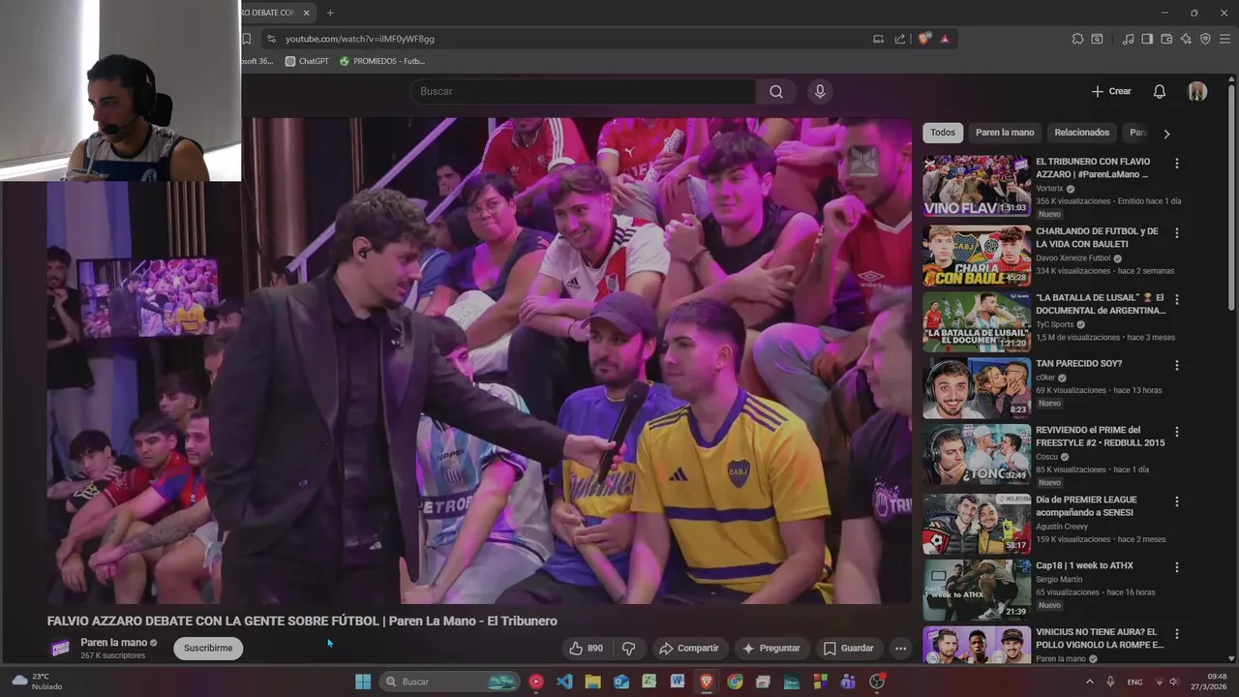This screenshot has height=697, width=1239.
Task: Close the YouTube browser tab
Action: click(x=306, y=13)
